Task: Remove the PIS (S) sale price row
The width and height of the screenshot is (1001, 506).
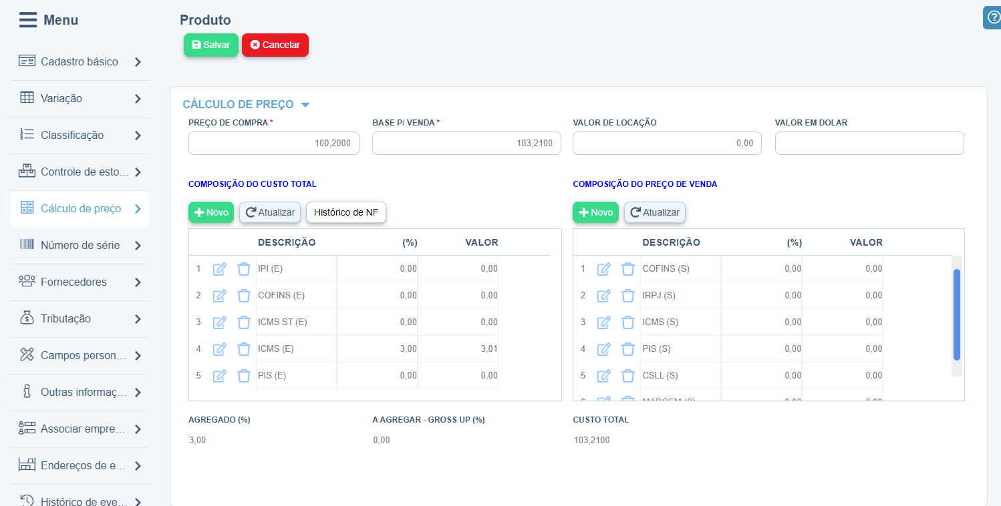Action: [628, 349]
